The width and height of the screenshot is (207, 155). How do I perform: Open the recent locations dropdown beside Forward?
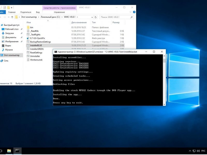9,17
